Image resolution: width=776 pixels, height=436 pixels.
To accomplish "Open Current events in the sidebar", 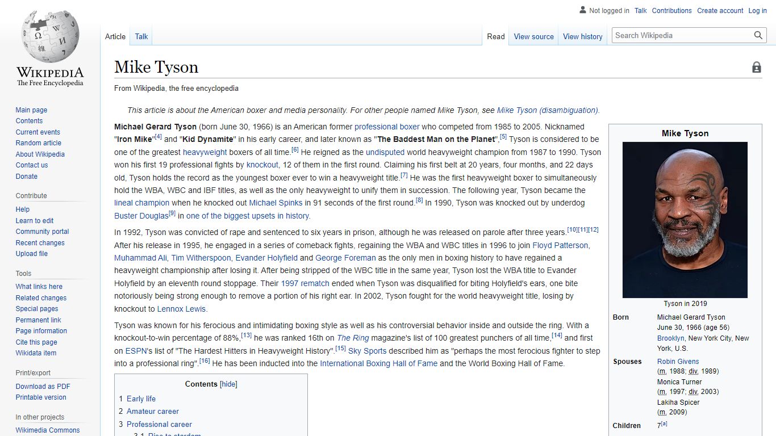I will 37,132.
